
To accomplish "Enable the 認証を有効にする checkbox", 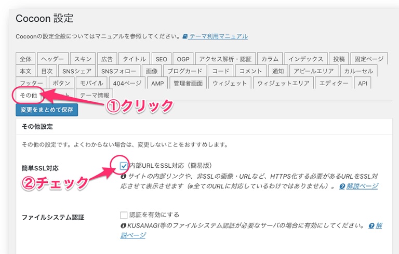I will 124,215.
